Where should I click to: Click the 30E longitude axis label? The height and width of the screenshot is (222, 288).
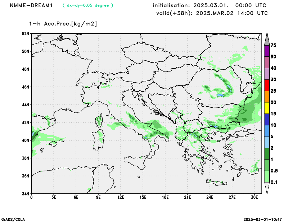[x=254, y=198]
